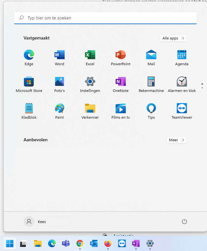
Task: Open Excel from the Start menu
Action: click(90, 58)
